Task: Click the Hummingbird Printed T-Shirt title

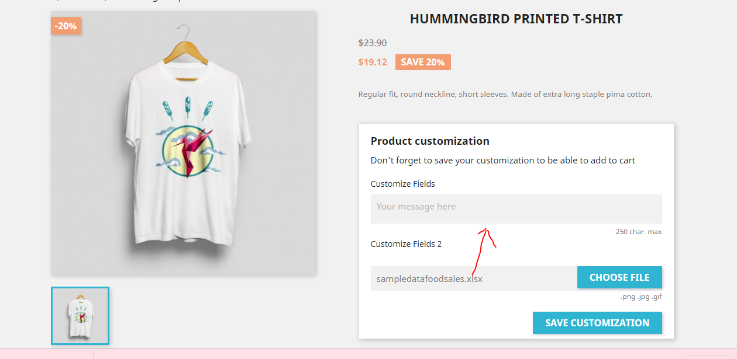Action: click(516, 19)
